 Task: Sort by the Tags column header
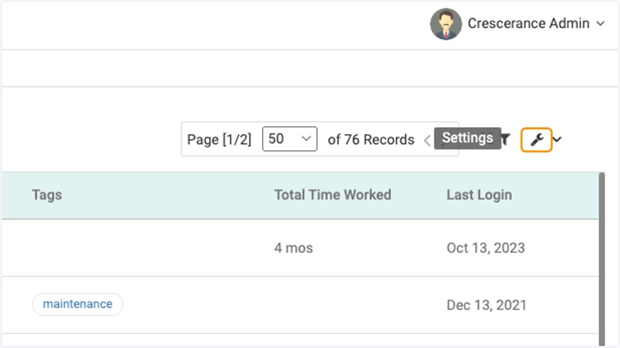(47, 195)
